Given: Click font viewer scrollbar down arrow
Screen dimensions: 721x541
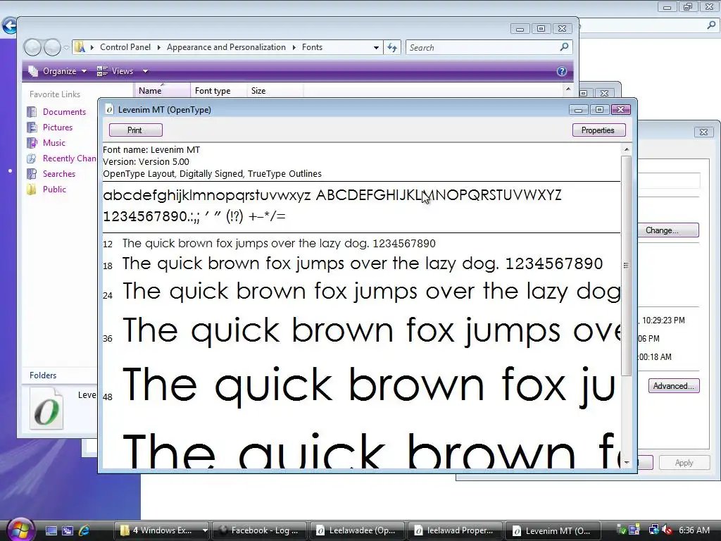Looking at the screenshot, I should (626, 462).
